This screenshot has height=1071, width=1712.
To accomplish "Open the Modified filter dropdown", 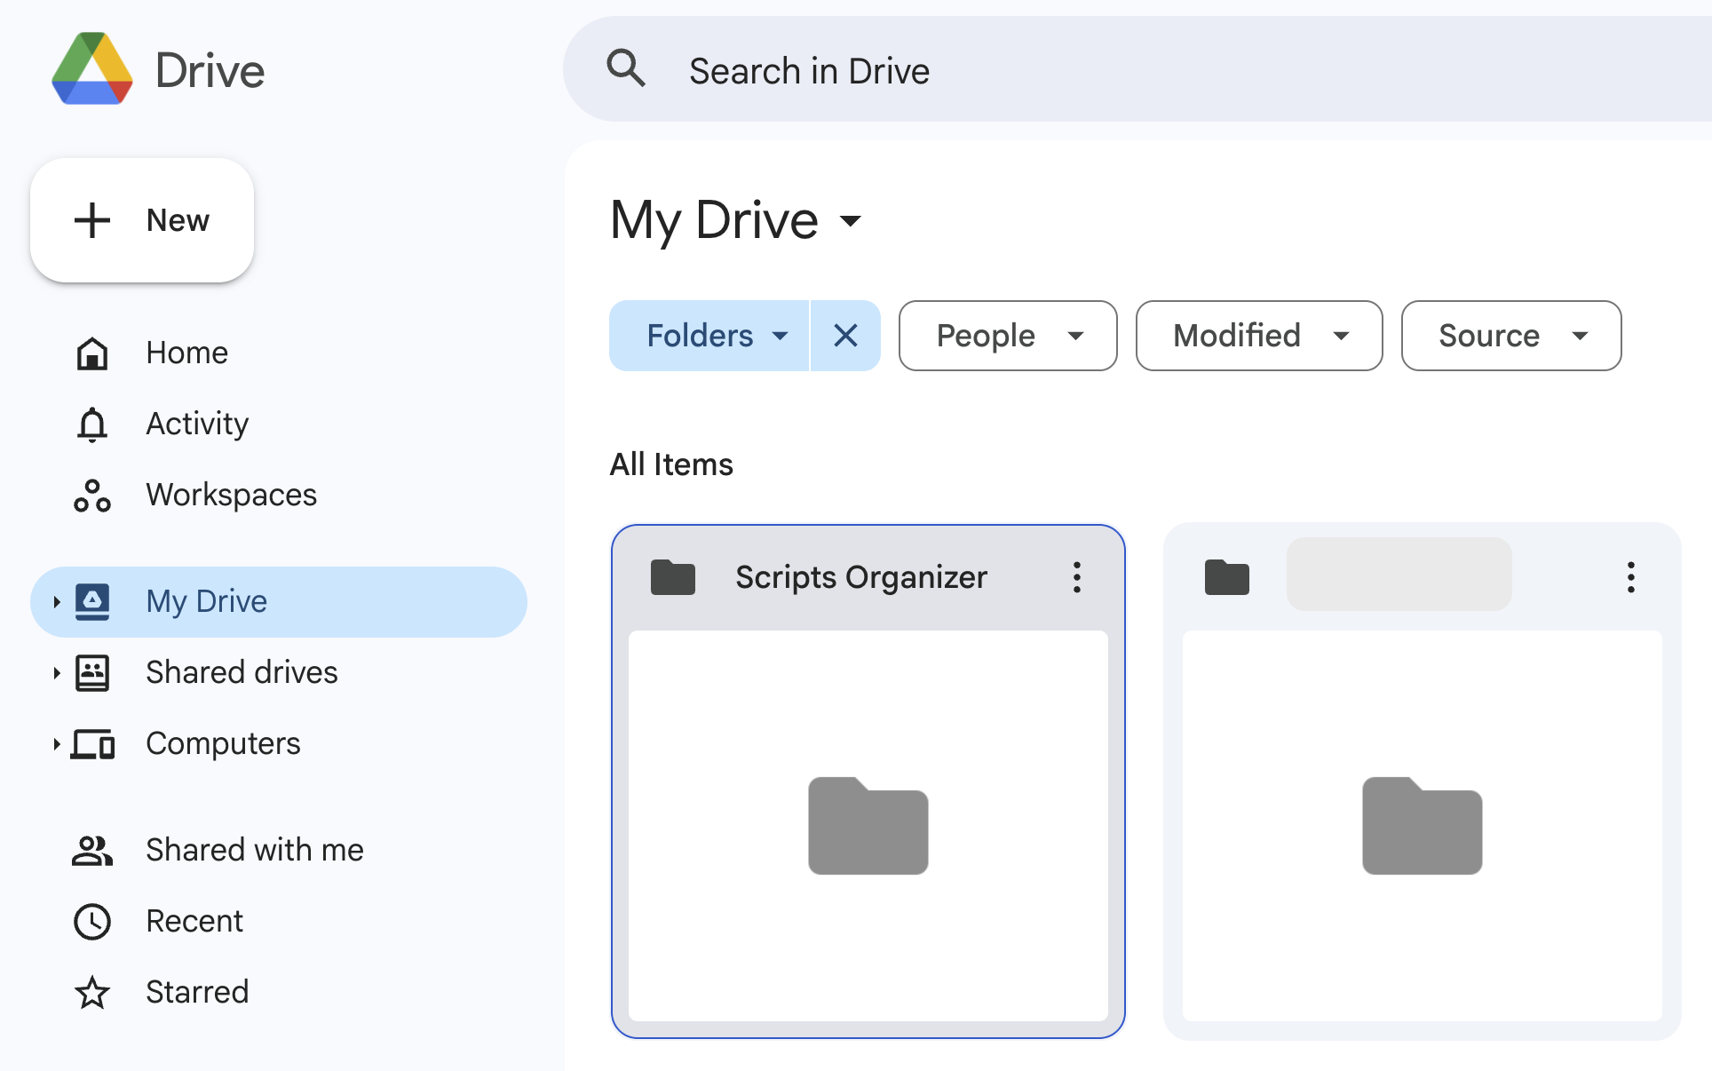I will (x=1259, y=336).
